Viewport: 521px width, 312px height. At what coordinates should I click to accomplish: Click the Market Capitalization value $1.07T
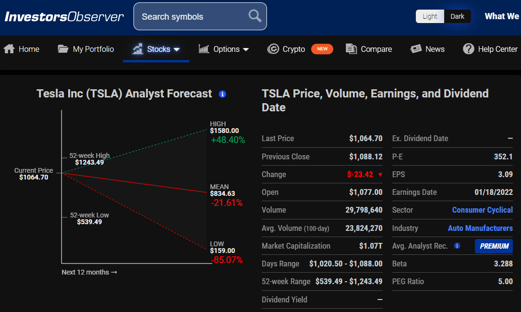click(x=371, y=246)
